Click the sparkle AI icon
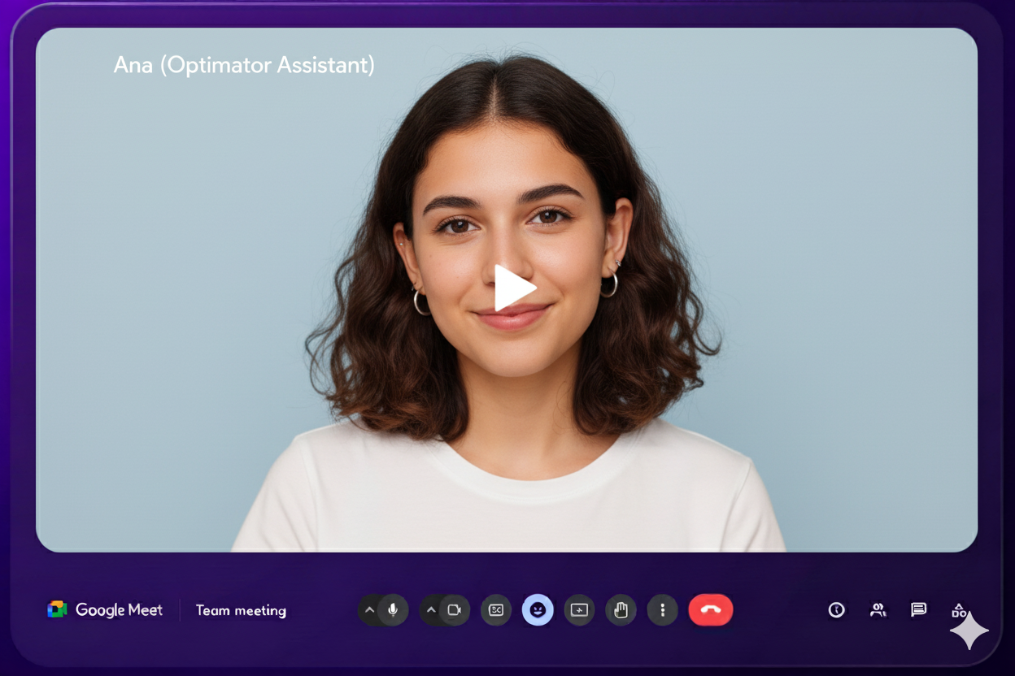1015x676 pixels. tap(969, 630)
